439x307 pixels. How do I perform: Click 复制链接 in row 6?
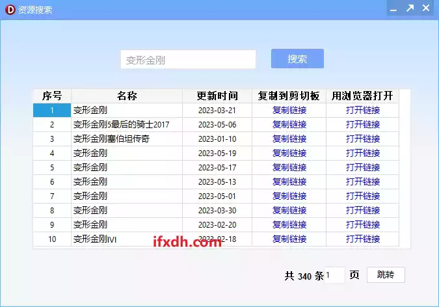(x=289, y=181)
